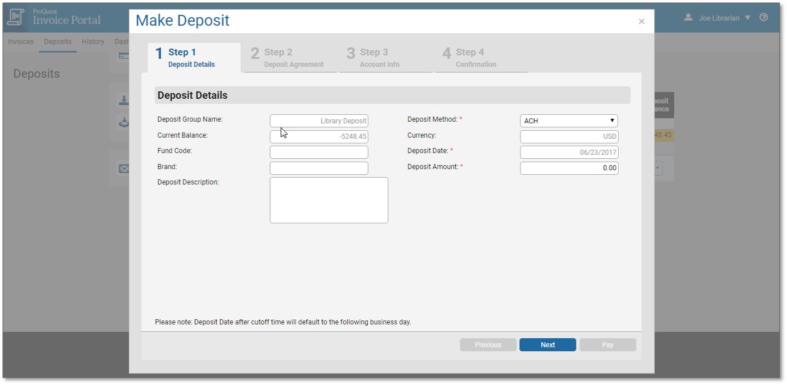Click the "Deposit Method:" label

432,119
